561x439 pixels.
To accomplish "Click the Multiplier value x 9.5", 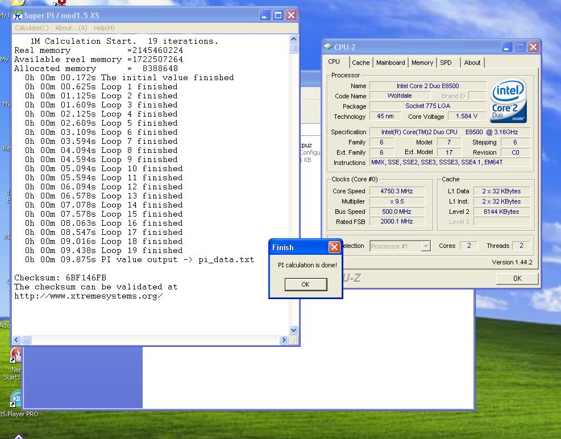I will coord(397,201).
